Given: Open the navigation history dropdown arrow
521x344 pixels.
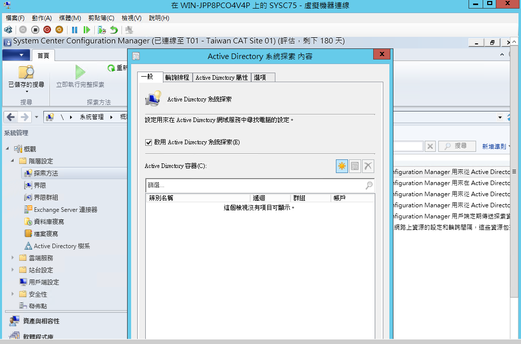Looking at the screenshot, I should coord(36,117).
